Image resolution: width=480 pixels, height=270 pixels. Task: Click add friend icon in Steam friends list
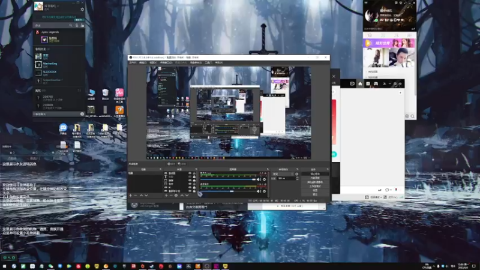[82, 25]
